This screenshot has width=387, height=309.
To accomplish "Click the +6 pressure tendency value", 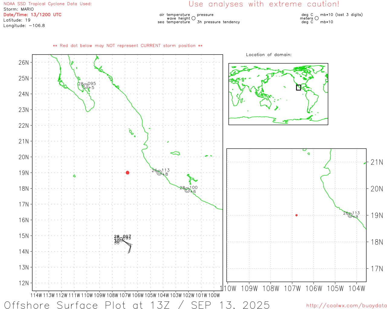I will [193, 192].
